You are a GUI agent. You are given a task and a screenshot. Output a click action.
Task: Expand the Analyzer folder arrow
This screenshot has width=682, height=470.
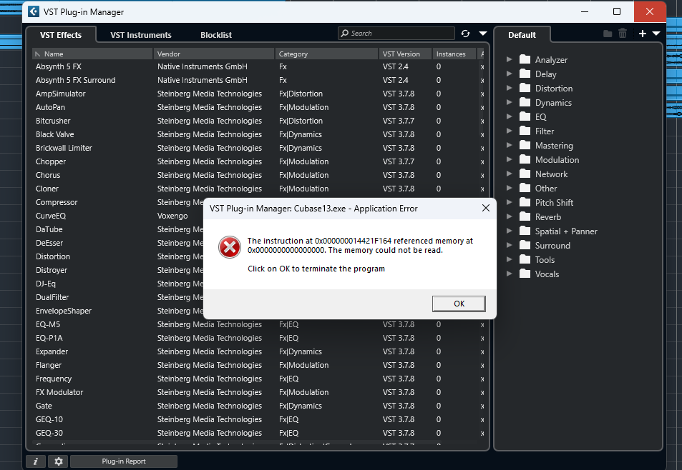(510, 59)
